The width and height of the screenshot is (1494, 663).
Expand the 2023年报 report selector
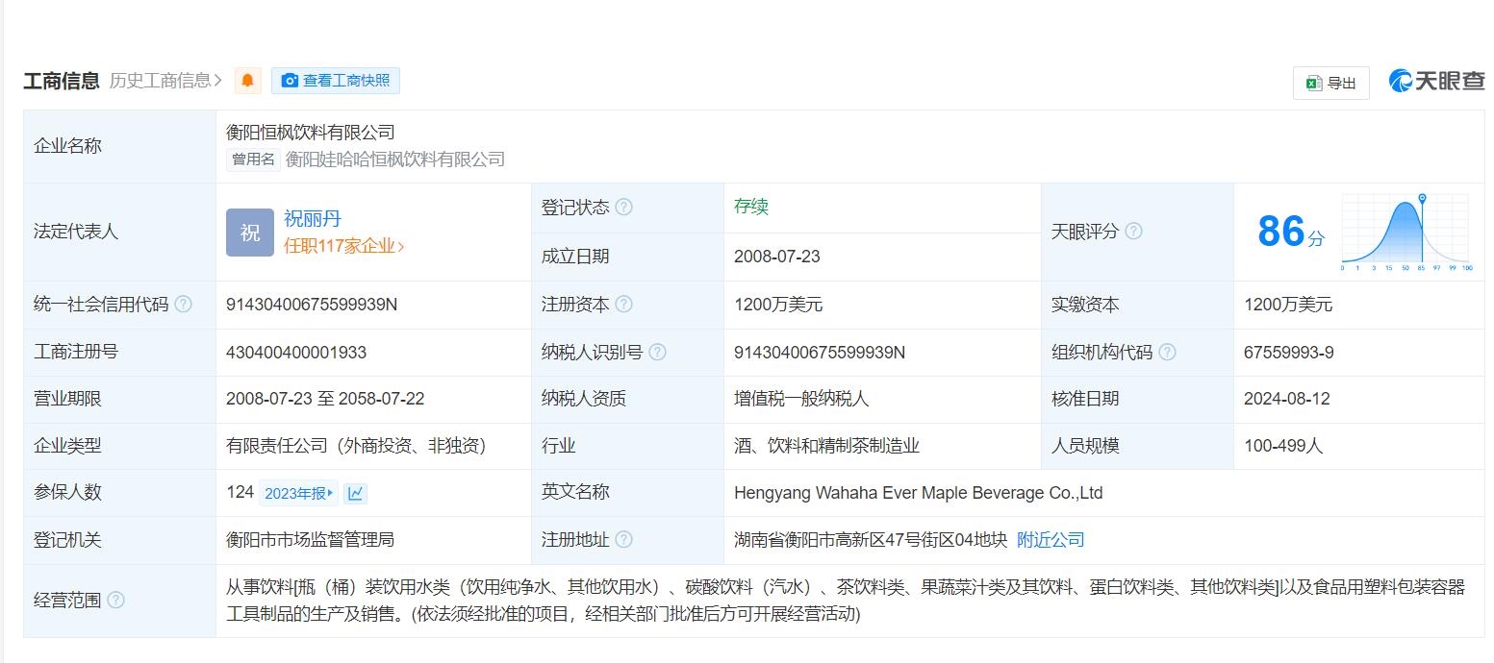click(x=298, y=494)
